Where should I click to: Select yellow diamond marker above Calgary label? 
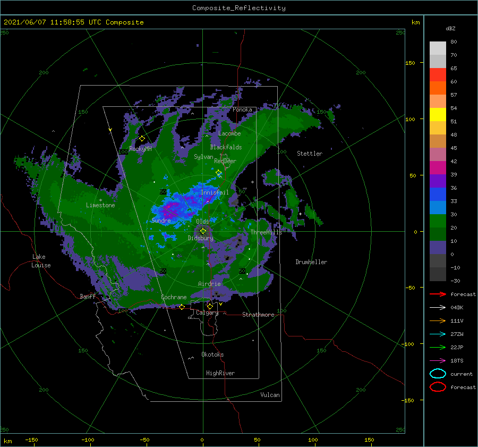210,306
